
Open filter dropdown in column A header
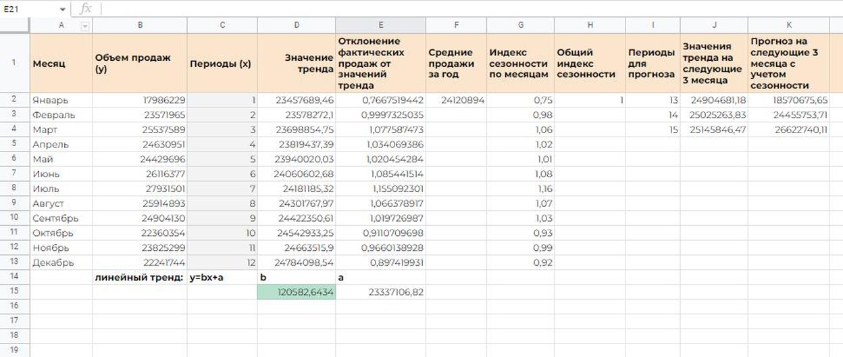85,26
